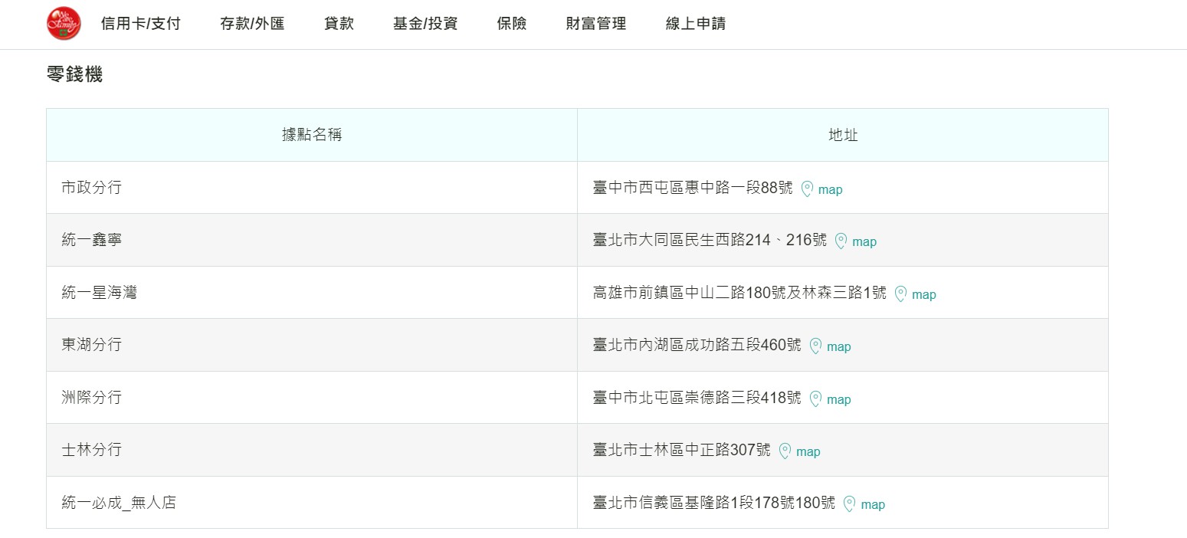Image resolution: width=1187 pixels, height=538 pixels.
Task: Click the map pin icon for 統一星海灣
Action: point(900,294)
